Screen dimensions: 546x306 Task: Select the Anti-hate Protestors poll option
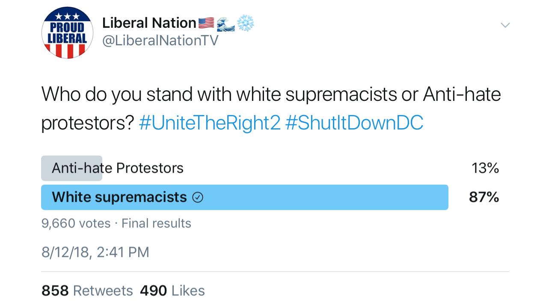tap(117, 168)
